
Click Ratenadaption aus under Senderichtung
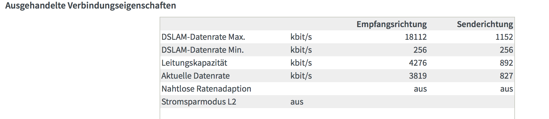coord(507,89)
